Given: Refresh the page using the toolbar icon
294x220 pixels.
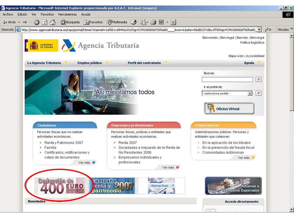Looking at the screenshot, I should pos(45,22).
